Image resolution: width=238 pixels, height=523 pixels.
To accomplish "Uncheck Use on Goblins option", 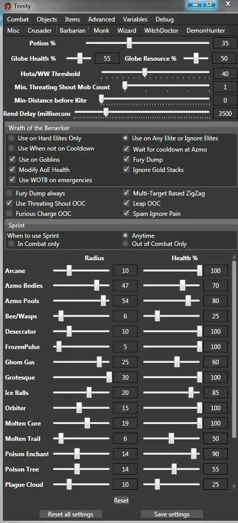I will click(12, 159).
